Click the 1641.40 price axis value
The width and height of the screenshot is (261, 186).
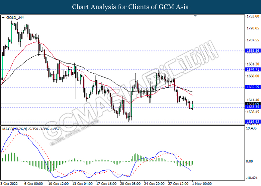[253, 100]
